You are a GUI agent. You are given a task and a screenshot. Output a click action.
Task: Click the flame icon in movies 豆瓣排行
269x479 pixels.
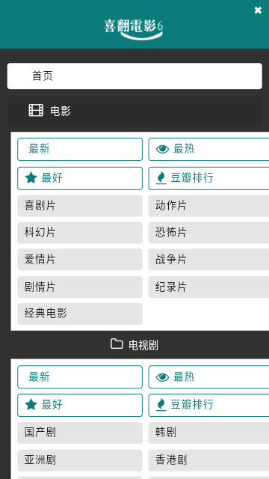point(161,178)
